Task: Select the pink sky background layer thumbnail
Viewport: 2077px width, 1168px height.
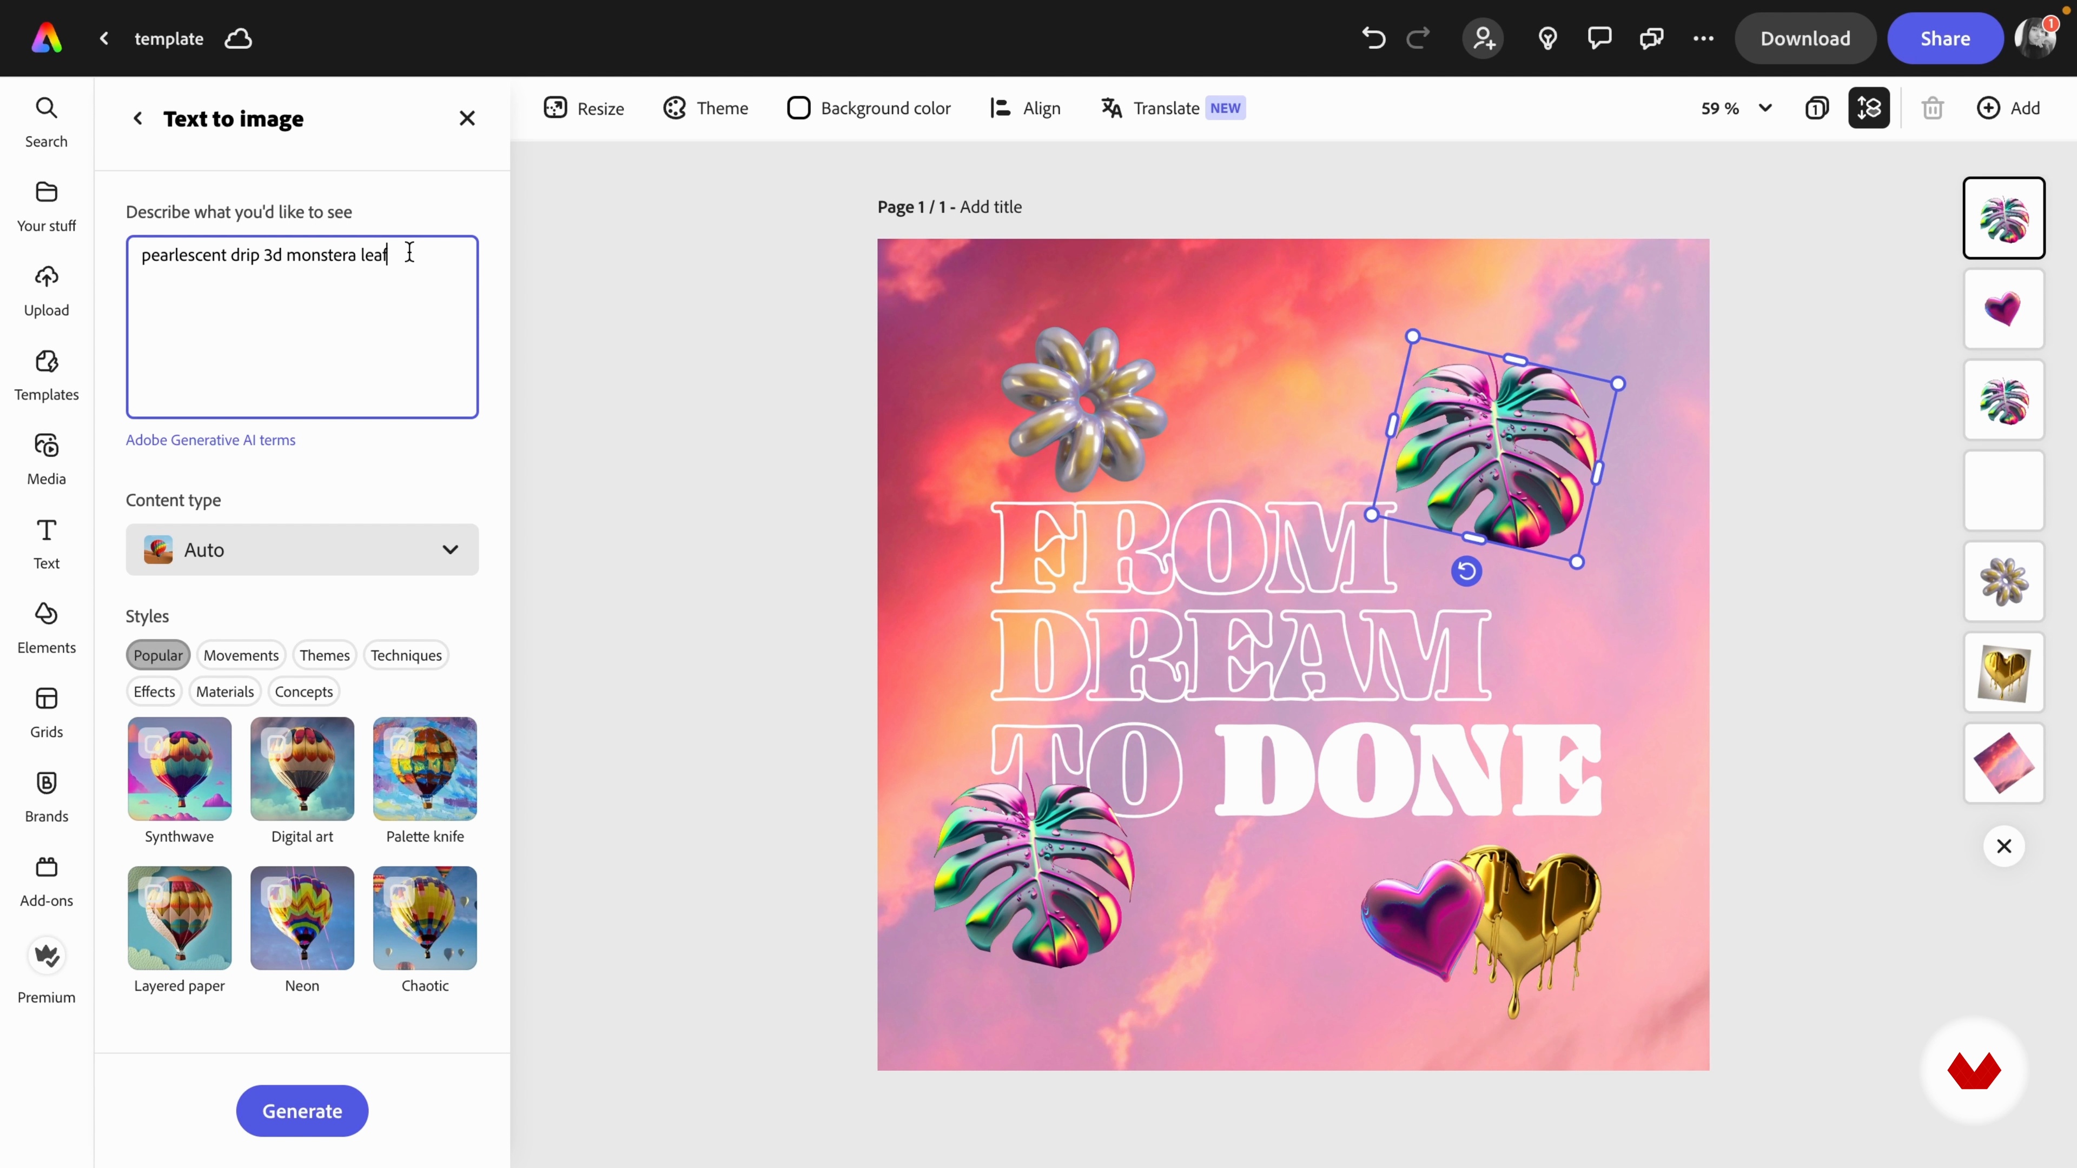Action: (x=2003, y=764)
